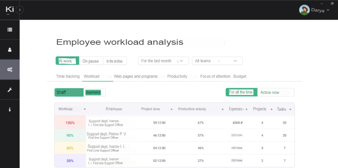The height and width of the screenshot is (168, 338).
Task: Click the info sidebar icon
Action: pos(10,109)
